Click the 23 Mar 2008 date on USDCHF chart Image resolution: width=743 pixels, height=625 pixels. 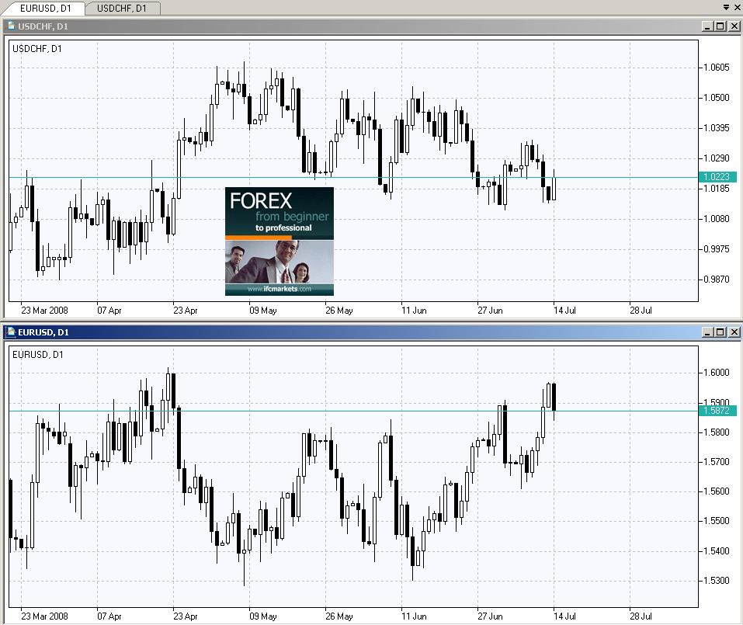[x=44, y=311]
